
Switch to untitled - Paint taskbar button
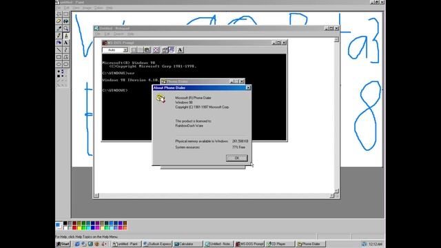(x=126, y=244)
